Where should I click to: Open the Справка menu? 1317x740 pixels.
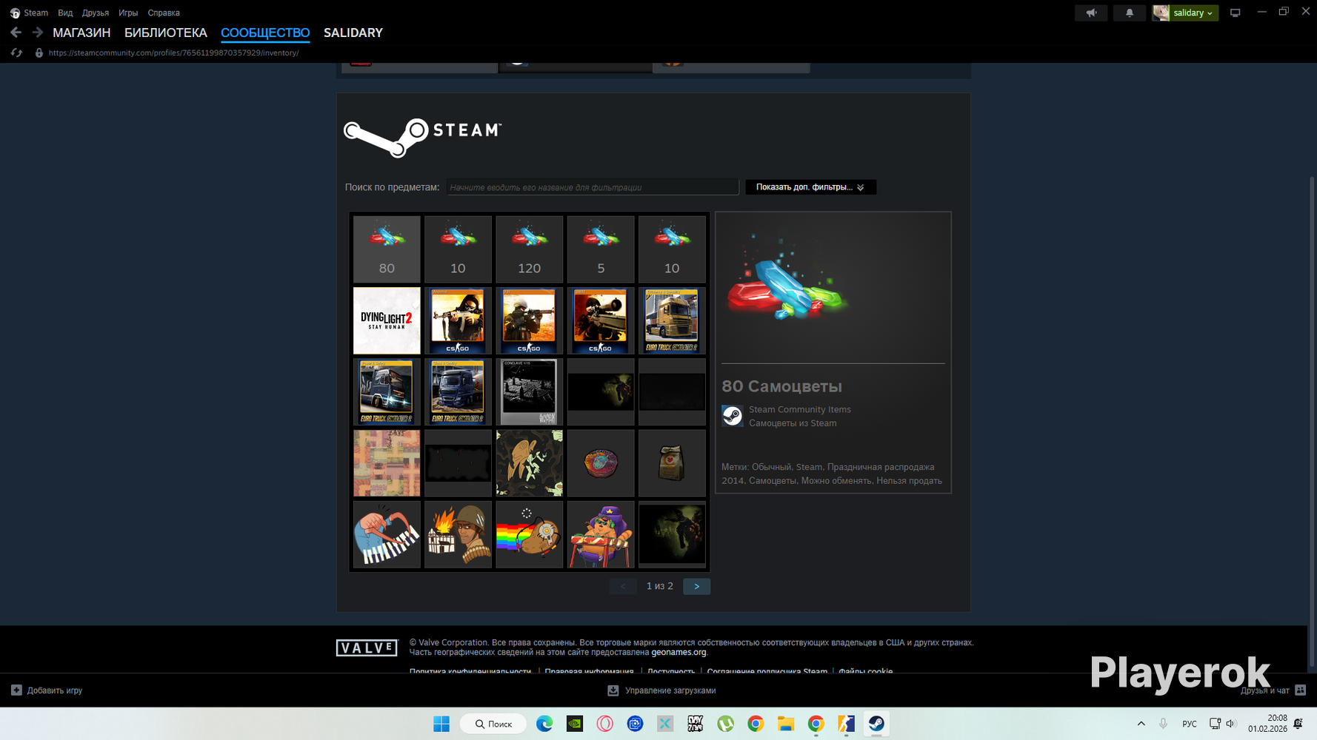pyautogui.click(x=164, y=13)
